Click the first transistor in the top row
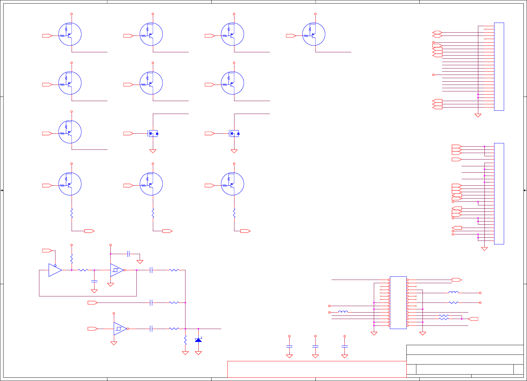The image size is (527, 381). [70, 34]
